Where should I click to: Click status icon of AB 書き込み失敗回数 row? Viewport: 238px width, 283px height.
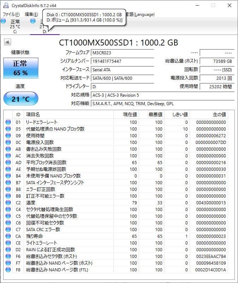click(x=8, y=149)
